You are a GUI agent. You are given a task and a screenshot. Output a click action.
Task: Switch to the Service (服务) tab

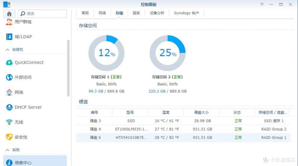click(136, 13)
